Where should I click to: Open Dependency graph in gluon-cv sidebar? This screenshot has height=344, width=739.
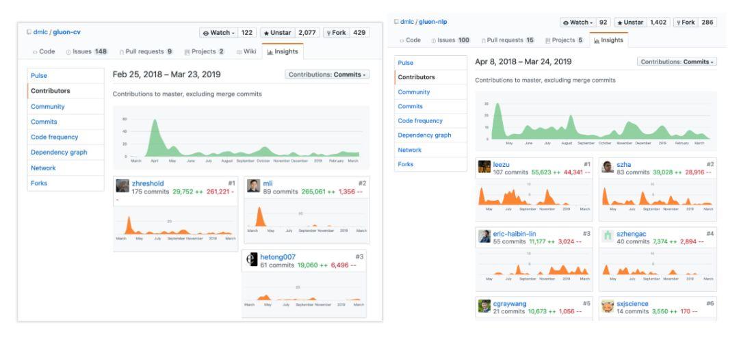[66, 153]
